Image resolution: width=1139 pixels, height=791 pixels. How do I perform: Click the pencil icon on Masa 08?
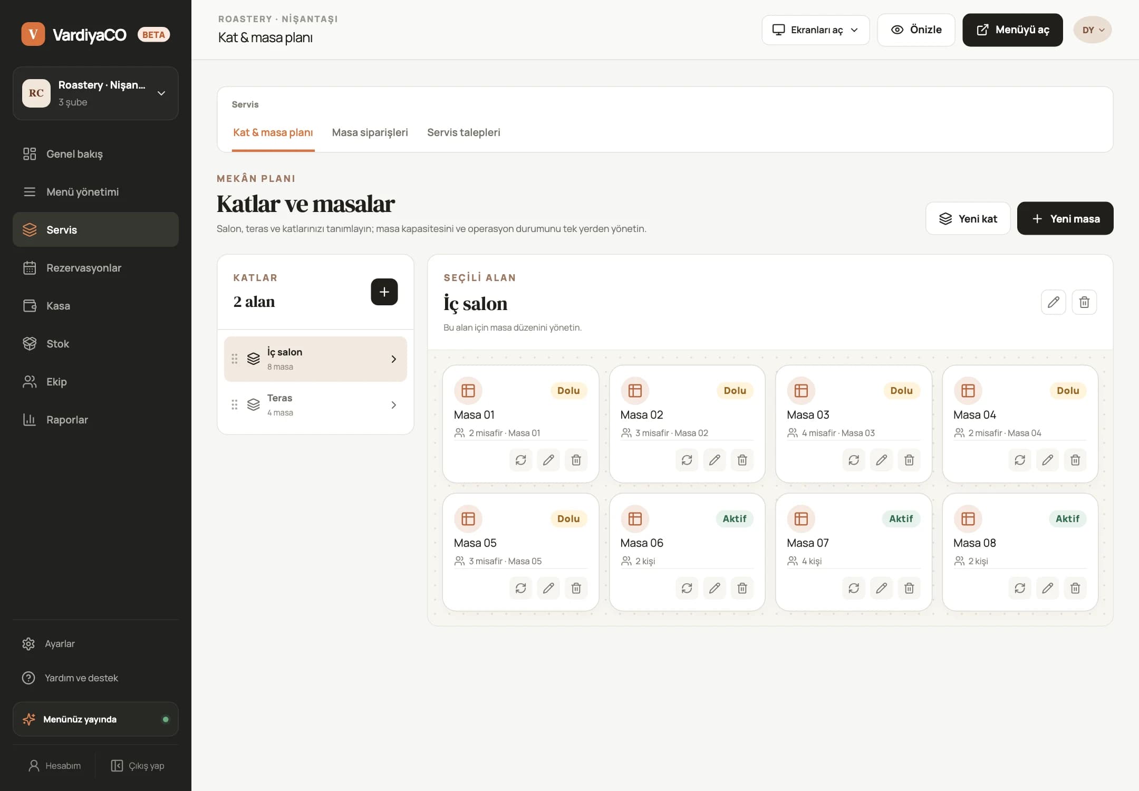coord(1047,588)
